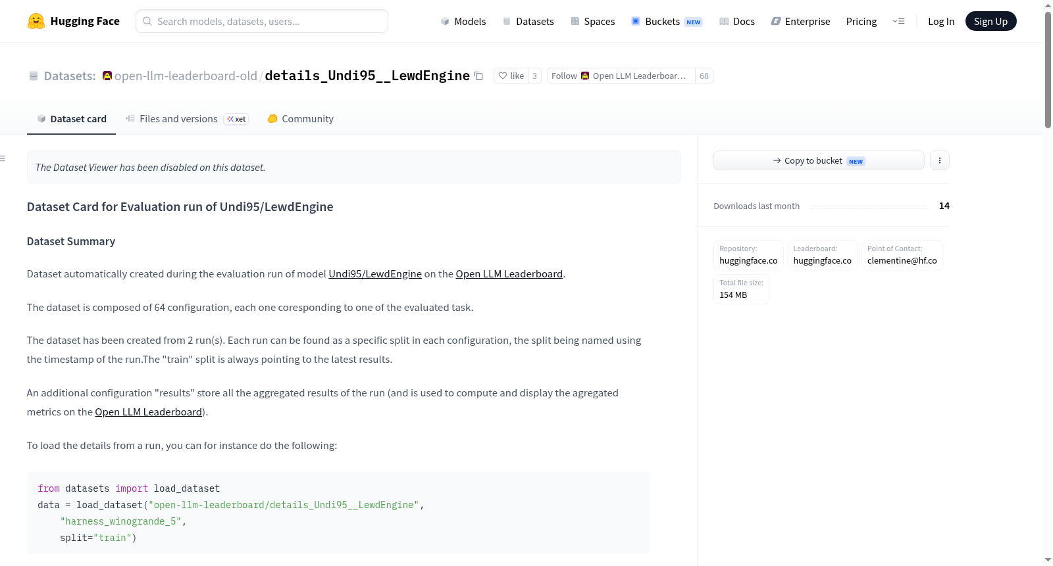Click the Dataset Viewer disabled notice
1053x566 pixels.
coord(354,167)
